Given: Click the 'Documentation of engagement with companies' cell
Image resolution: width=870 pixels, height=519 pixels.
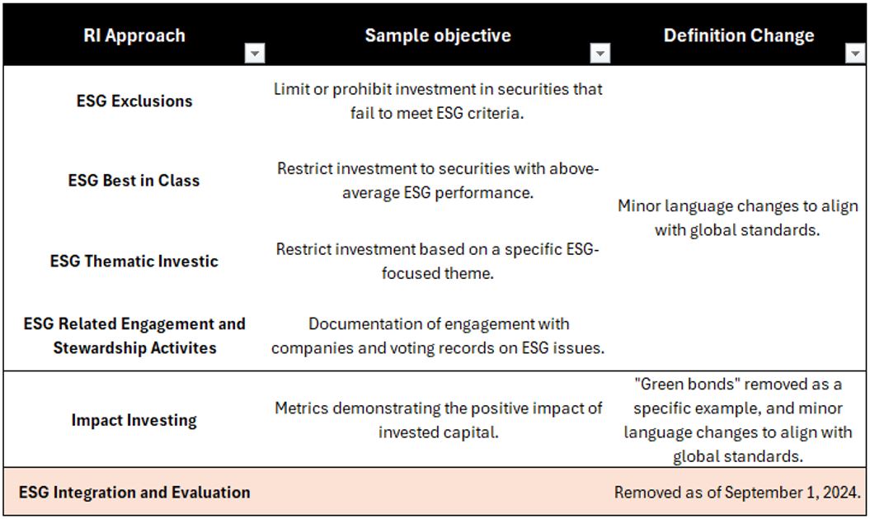Looking at the screenshot, I should (x=438, y=335).
